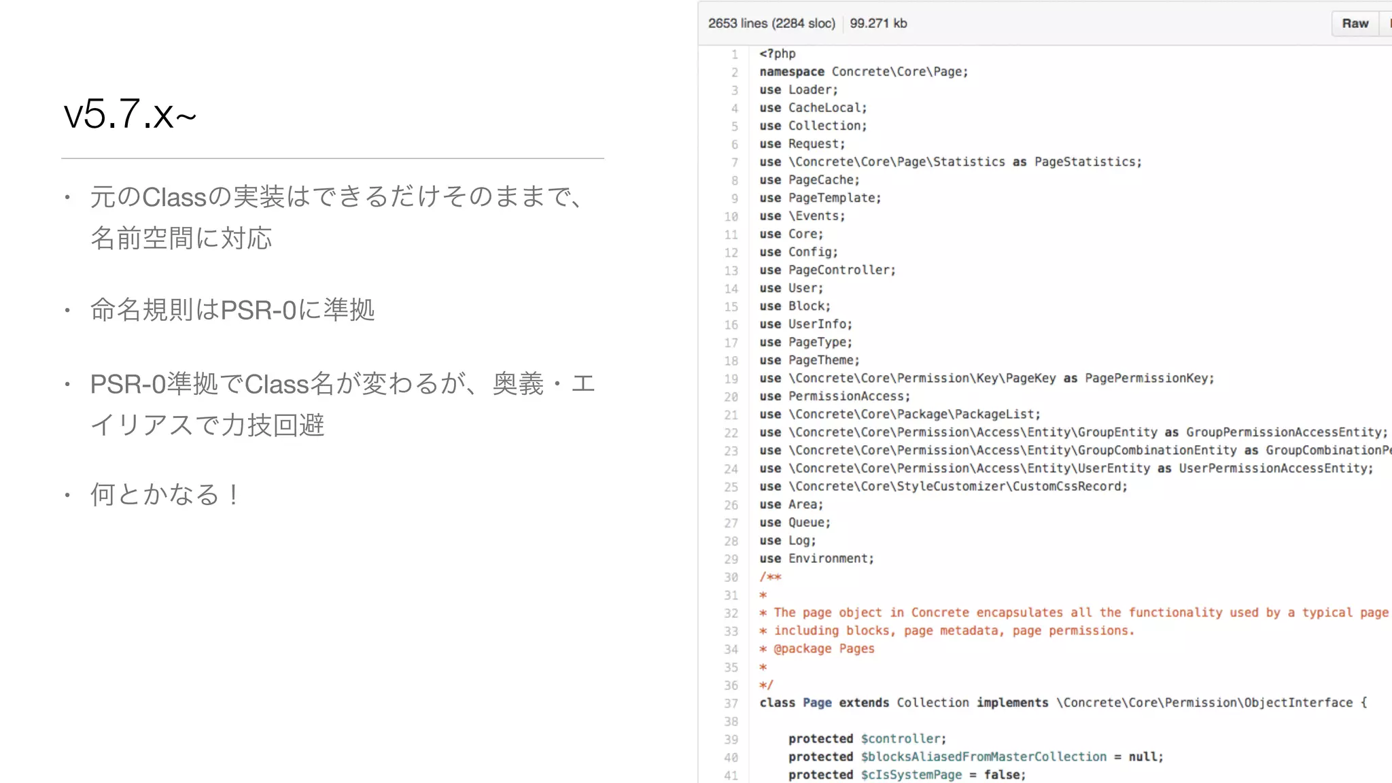Viewport: 1392px width, 783px height.
Task: Click the 'use PageController;' line
Action: pyautogui.click(x=828, y=270)
